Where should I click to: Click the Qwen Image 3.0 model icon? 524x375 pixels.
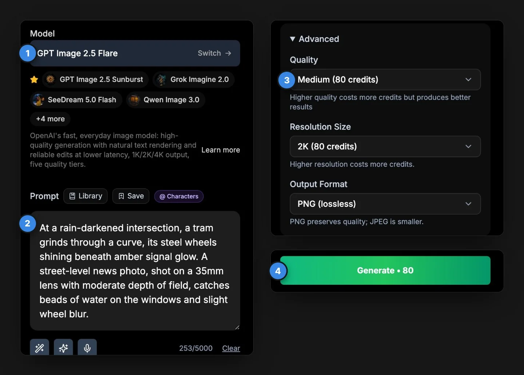[134, 100]
